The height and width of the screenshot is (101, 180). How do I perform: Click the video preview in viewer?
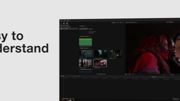click(x=153, y=49)
